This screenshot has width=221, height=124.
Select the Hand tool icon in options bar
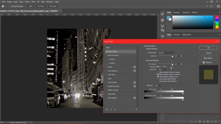[x=3, y=6]
